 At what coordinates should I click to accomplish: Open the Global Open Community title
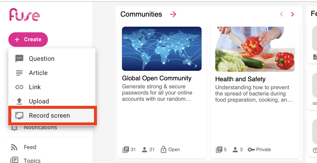(157, 78)
